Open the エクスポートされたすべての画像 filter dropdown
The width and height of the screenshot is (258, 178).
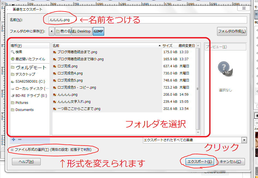195,140
